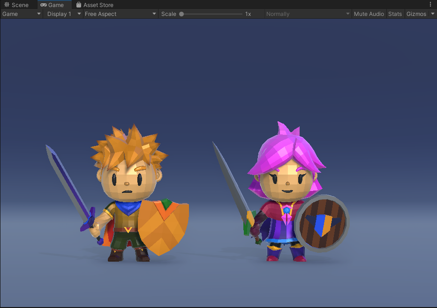Click the 1x scale value
Screen dimensions: 437x308
[248, 14]
